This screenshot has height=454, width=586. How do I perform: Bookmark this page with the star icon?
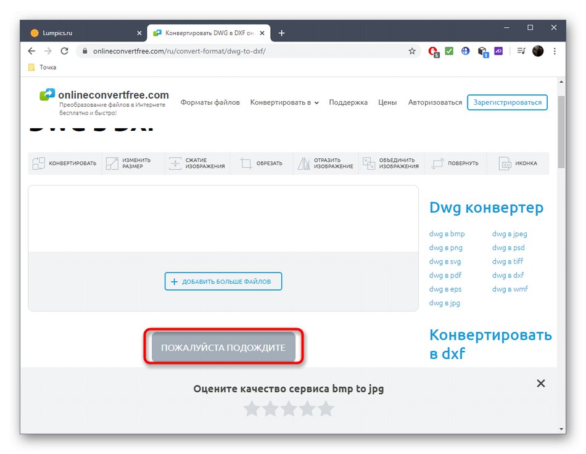[412, 51]
